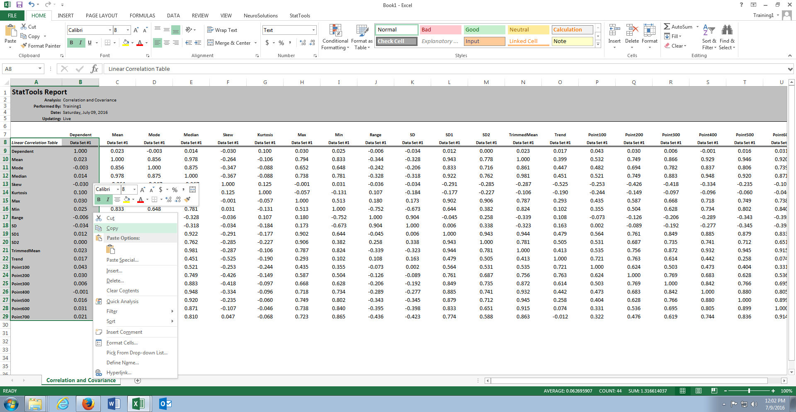Toggle Wrap Text
The image size is (796, 412).
(x=222, y=30)
